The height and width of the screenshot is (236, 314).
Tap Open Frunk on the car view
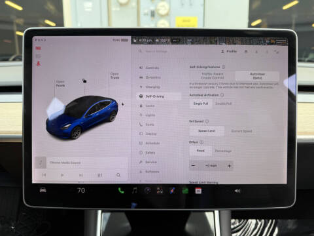tap(60, 83)
